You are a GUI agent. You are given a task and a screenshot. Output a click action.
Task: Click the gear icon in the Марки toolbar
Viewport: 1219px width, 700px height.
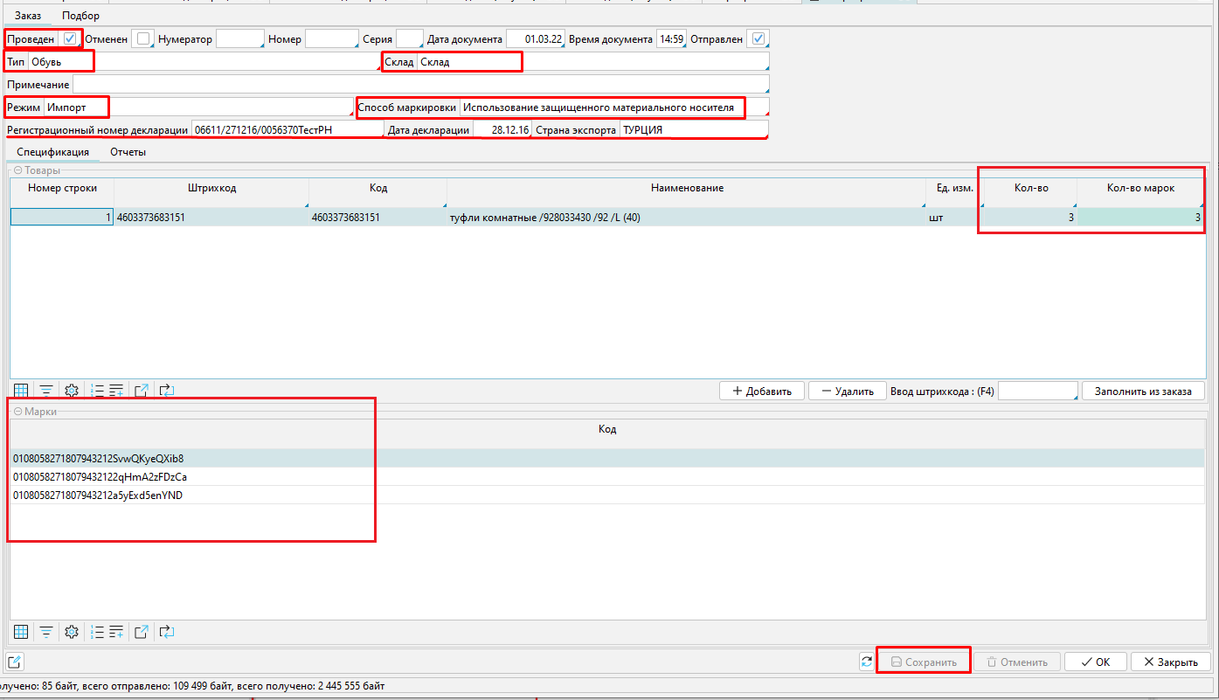pos(72,632)
